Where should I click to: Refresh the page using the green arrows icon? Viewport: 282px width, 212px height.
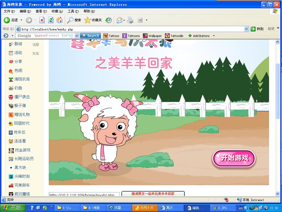[x=51, y=20]
